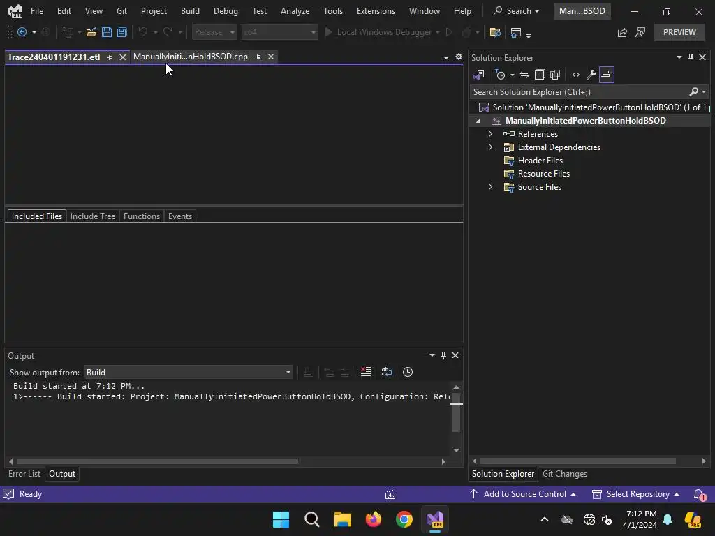Toggle word wrap in Output panel
Screen dimensions: 715x536
(x=387, y=372)
